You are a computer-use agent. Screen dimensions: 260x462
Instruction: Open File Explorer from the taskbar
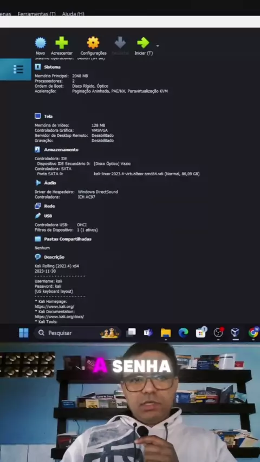click(x=166, y=333)
